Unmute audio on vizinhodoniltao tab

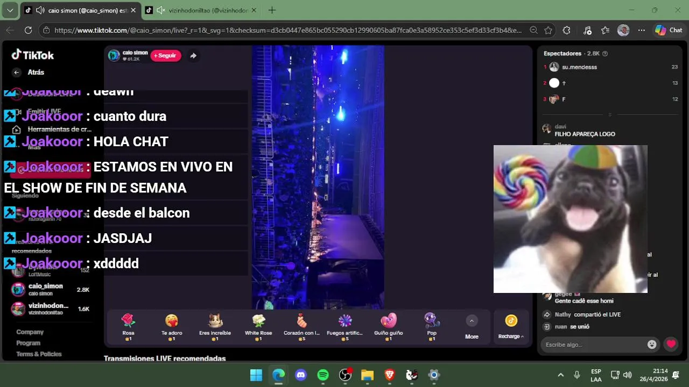click(161, 10)
